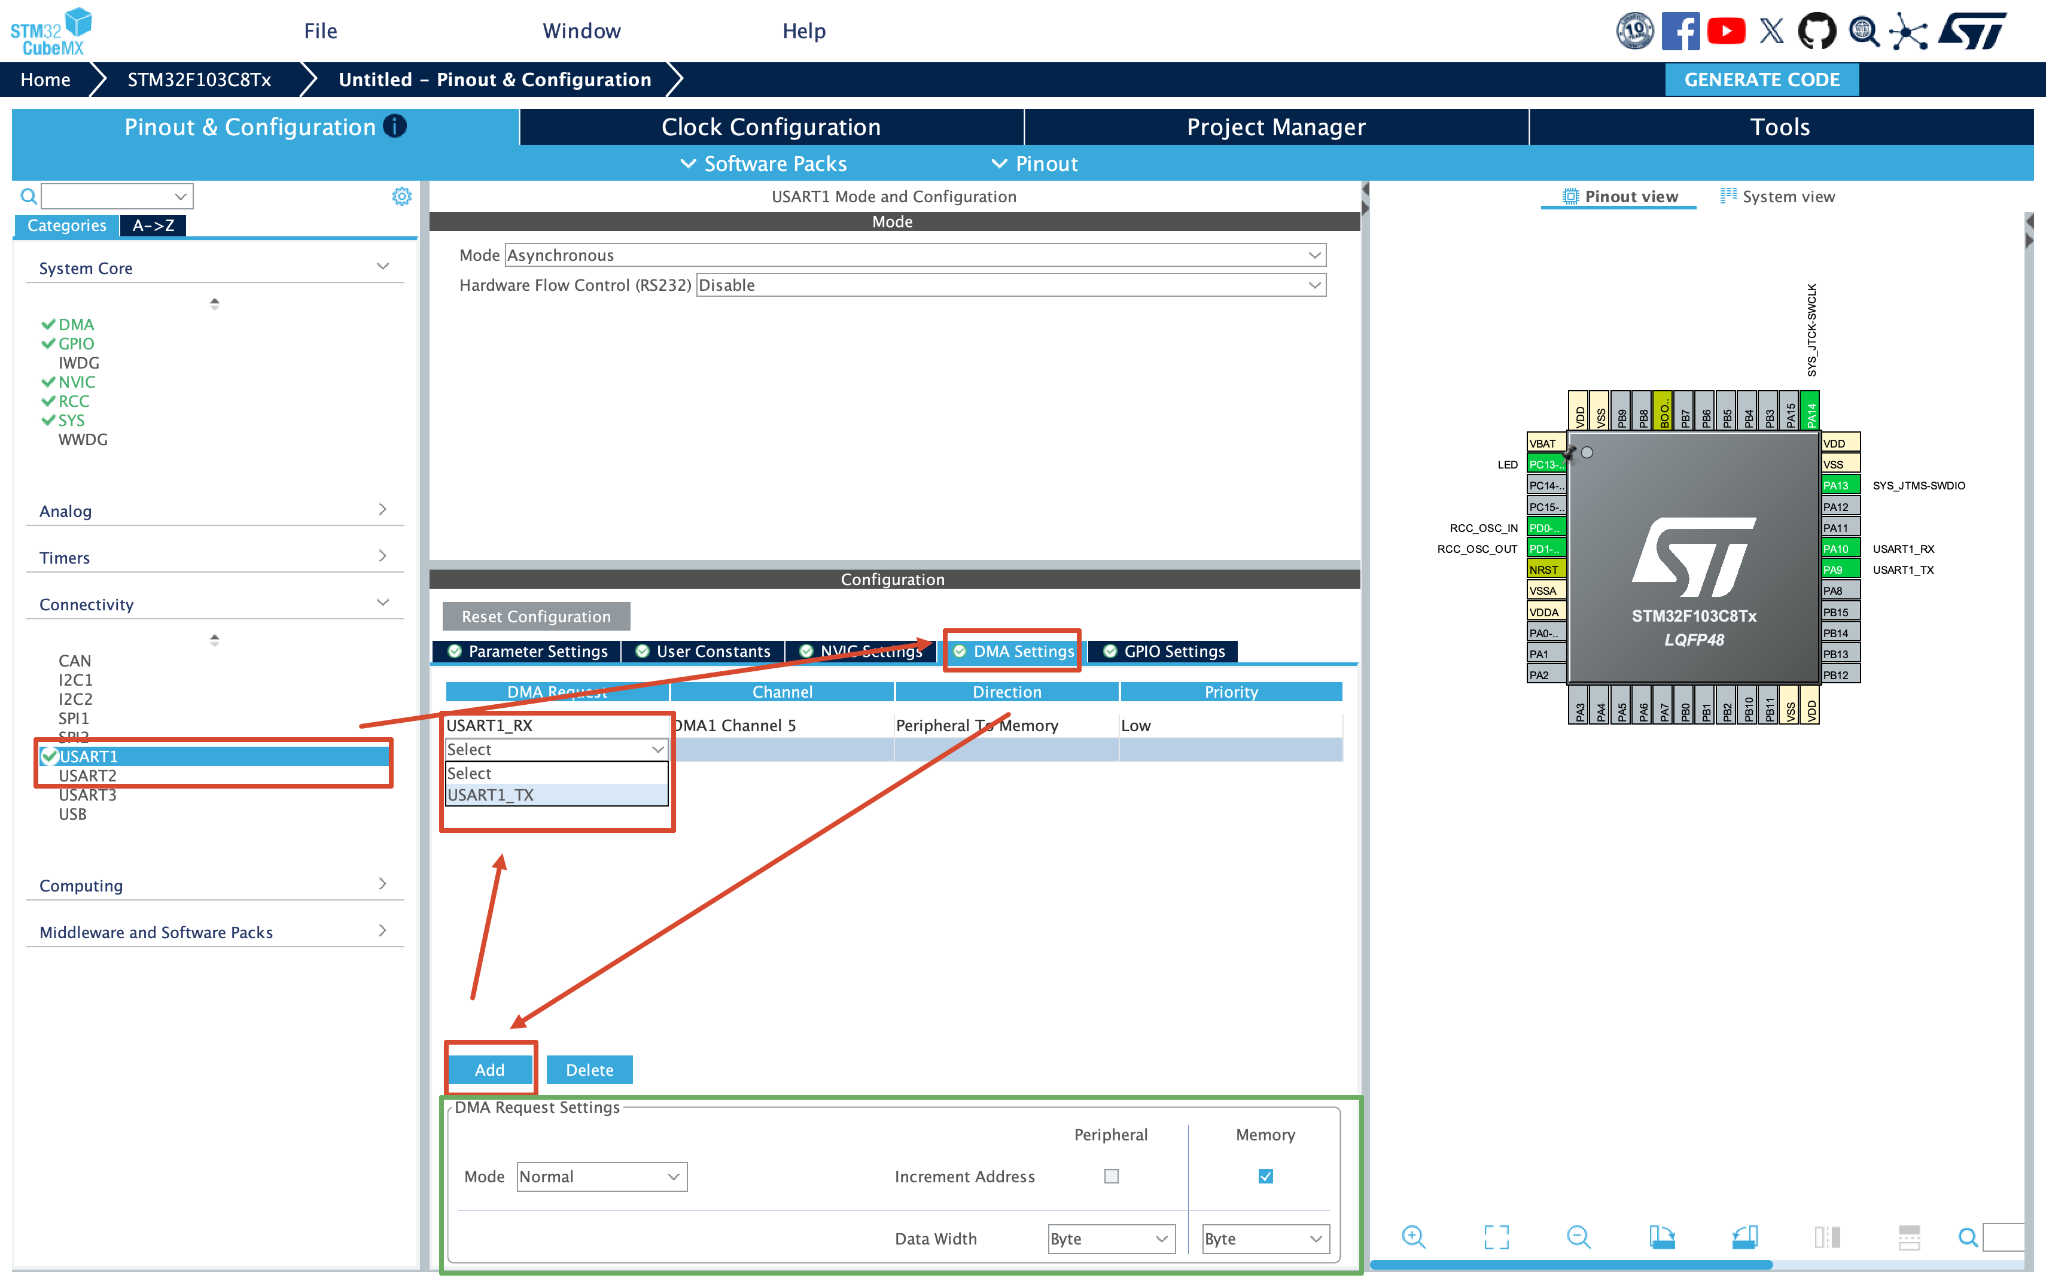This screenshot has height=1284, width=2046.
Task: Open the Parameter Settings tab
Action: pos(527,652)
